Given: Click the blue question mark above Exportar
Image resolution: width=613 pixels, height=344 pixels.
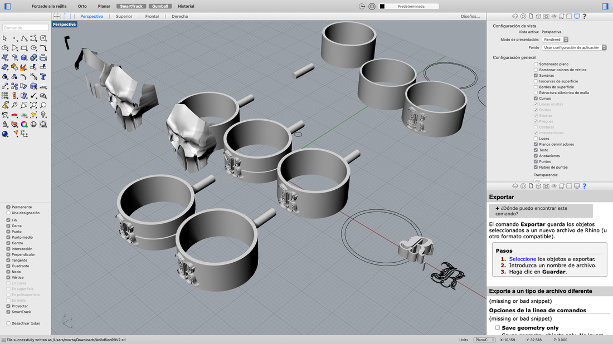Looking at the screenshot, I should [x=585, y=186].
